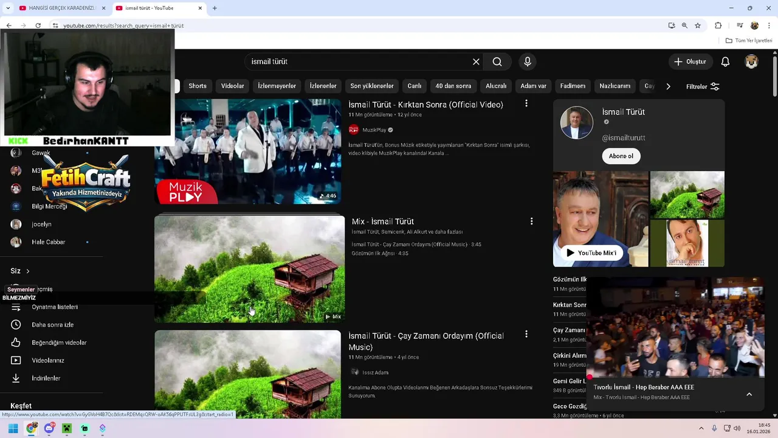Image resolution: width=778 pixels, height=438 pixels.
Task: Expand the Siz section chevron
Action: (x=27, y=271)
